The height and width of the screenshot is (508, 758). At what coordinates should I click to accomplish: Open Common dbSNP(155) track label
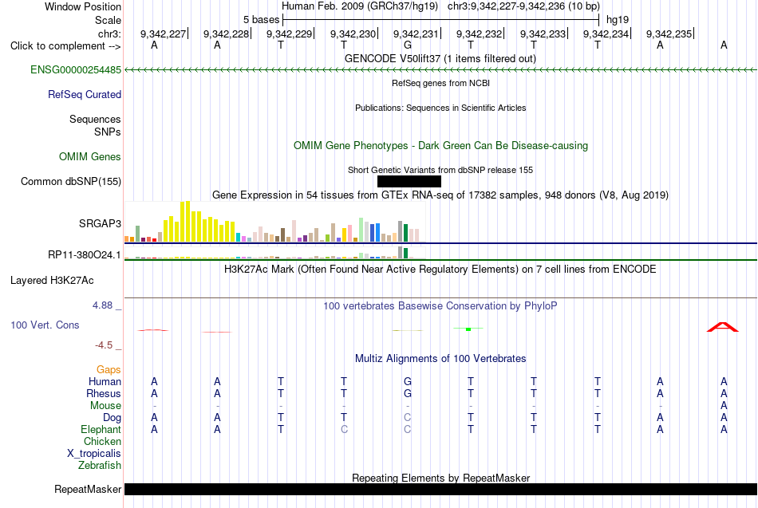(70, 181)
